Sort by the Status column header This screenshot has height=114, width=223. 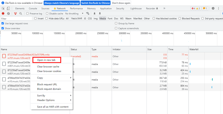point(80,49)
